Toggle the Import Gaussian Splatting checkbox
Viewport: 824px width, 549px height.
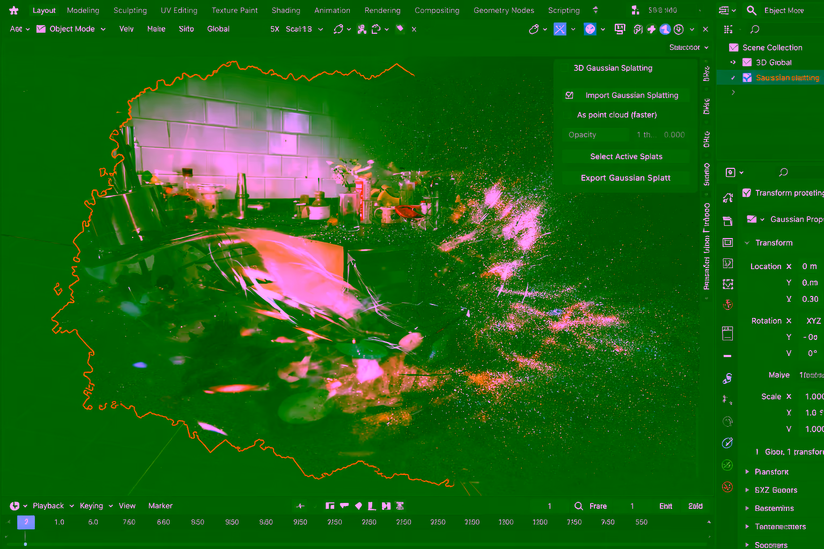click(569, 95)
